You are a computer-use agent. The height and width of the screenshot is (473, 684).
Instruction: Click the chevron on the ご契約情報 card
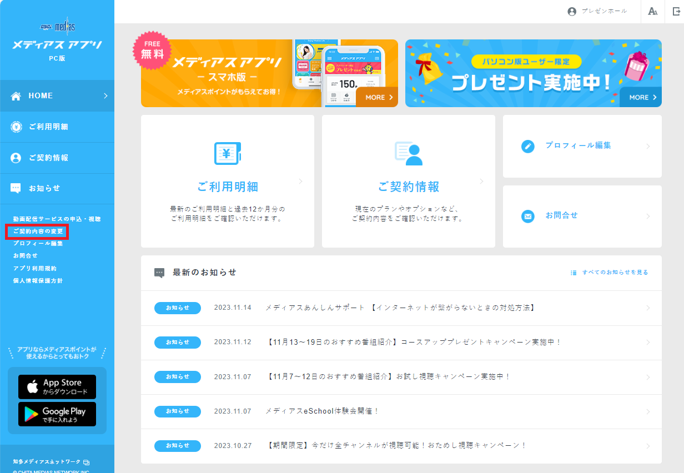pyautogui.click(x=481, y=181)
